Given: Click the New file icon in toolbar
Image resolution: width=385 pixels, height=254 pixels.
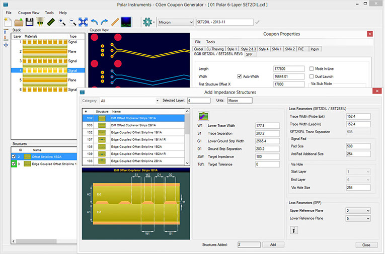Looking at the screenshot, I should tap(8, 22).
